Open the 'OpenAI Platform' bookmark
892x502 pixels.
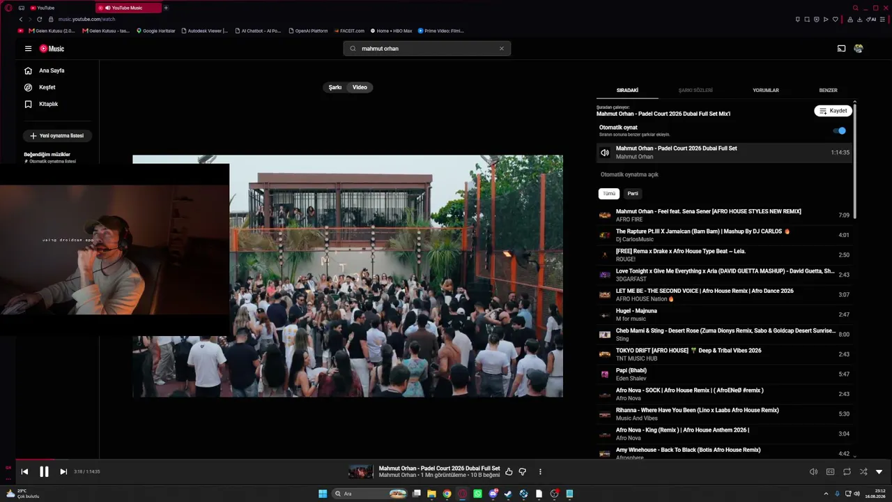(x=307, y=31)
